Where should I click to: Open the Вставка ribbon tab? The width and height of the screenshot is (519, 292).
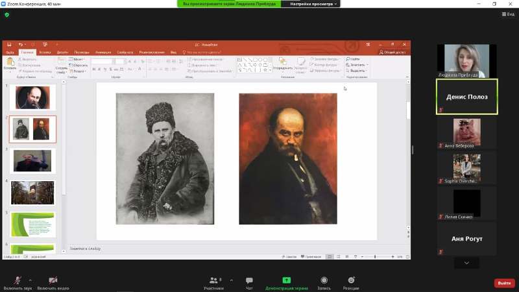point(45,52)
